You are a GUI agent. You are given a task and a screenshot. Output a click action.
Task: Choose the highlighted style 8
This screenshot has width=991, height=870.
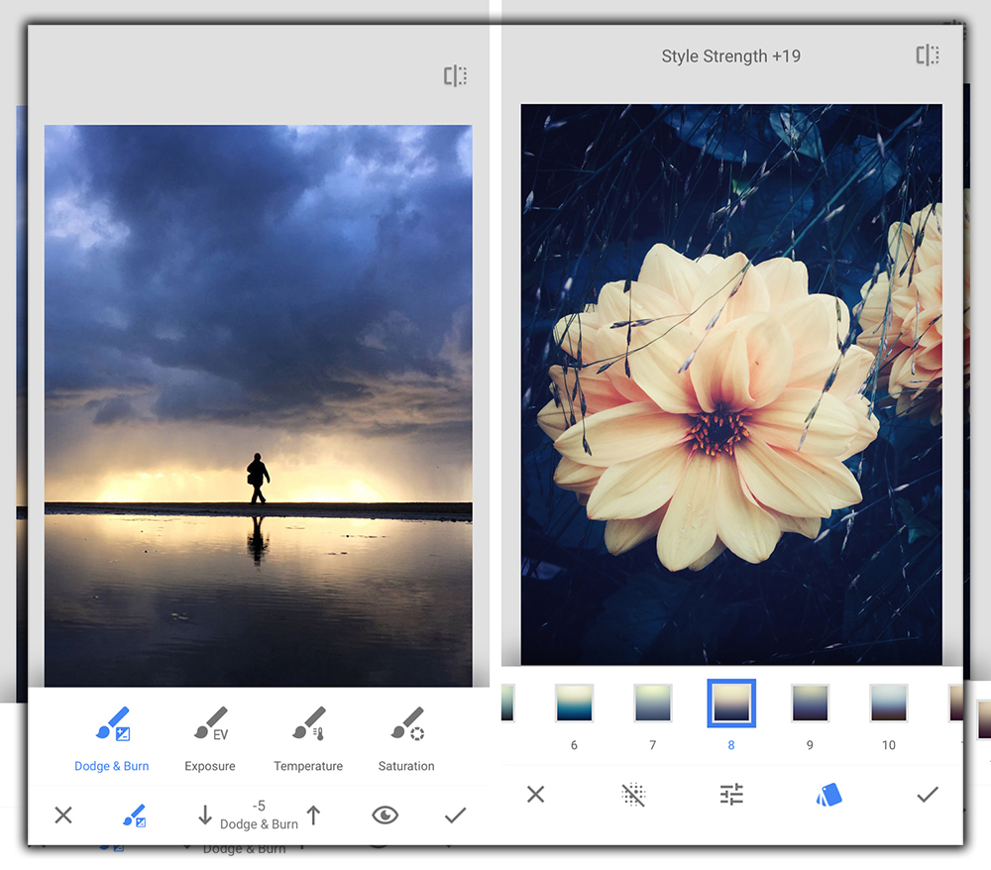[731, 704]
